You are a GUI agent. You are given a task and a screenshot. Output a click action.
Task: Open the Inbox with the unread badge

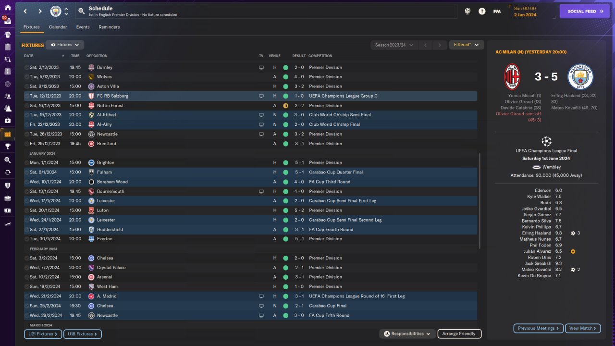tap(7, 21)
